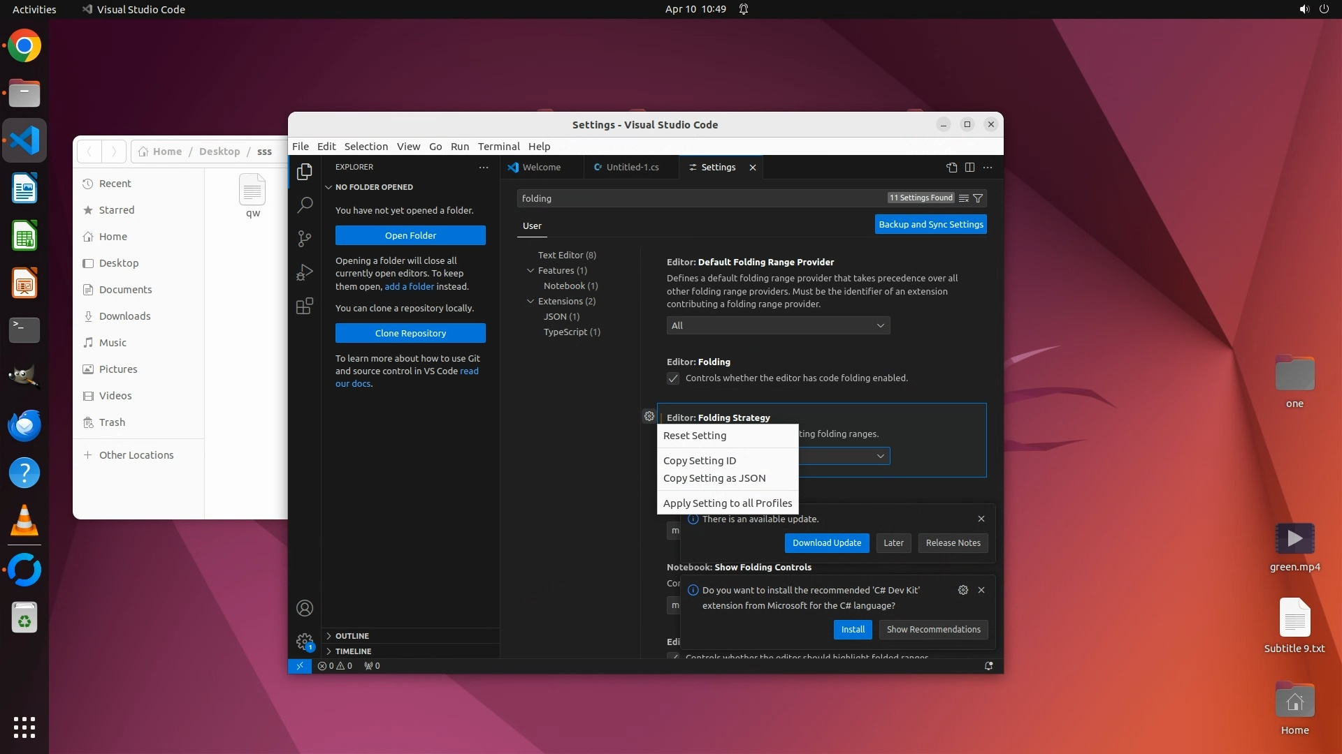The height and width of the screenshot is (754, 1342).
Task: Expand the OUTLINE section
Action: coord(352,636)
